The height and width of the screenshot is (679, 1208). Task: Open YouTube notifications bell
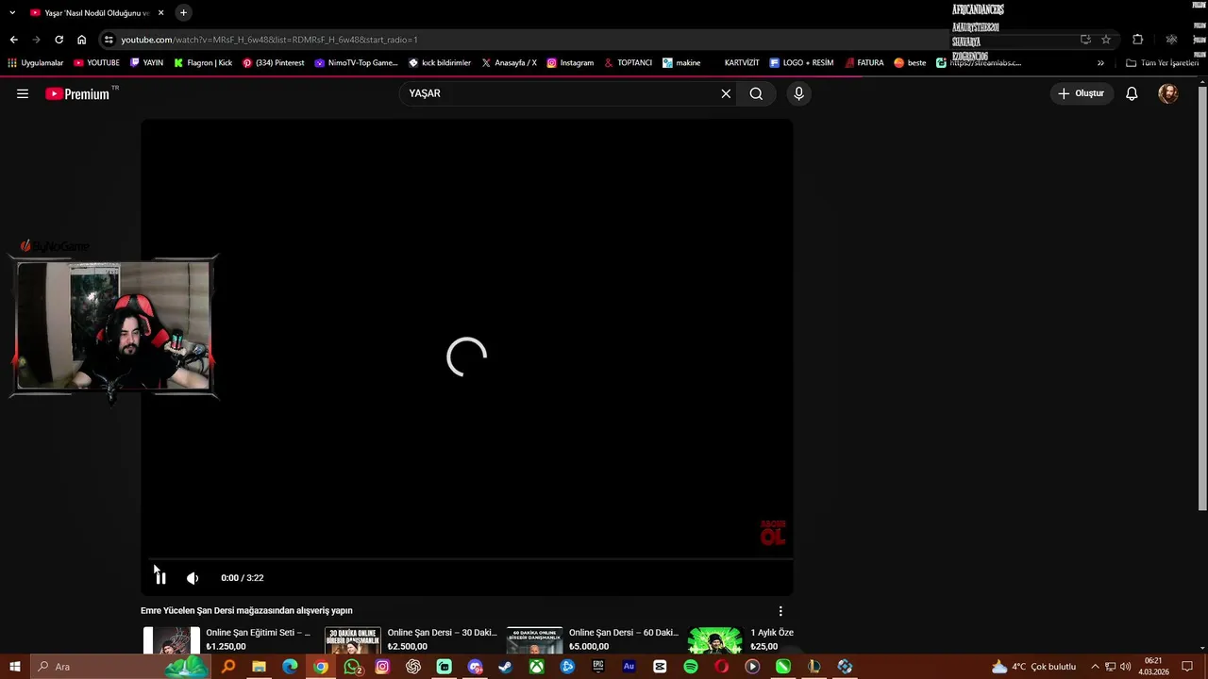(x=1132, y=93)
